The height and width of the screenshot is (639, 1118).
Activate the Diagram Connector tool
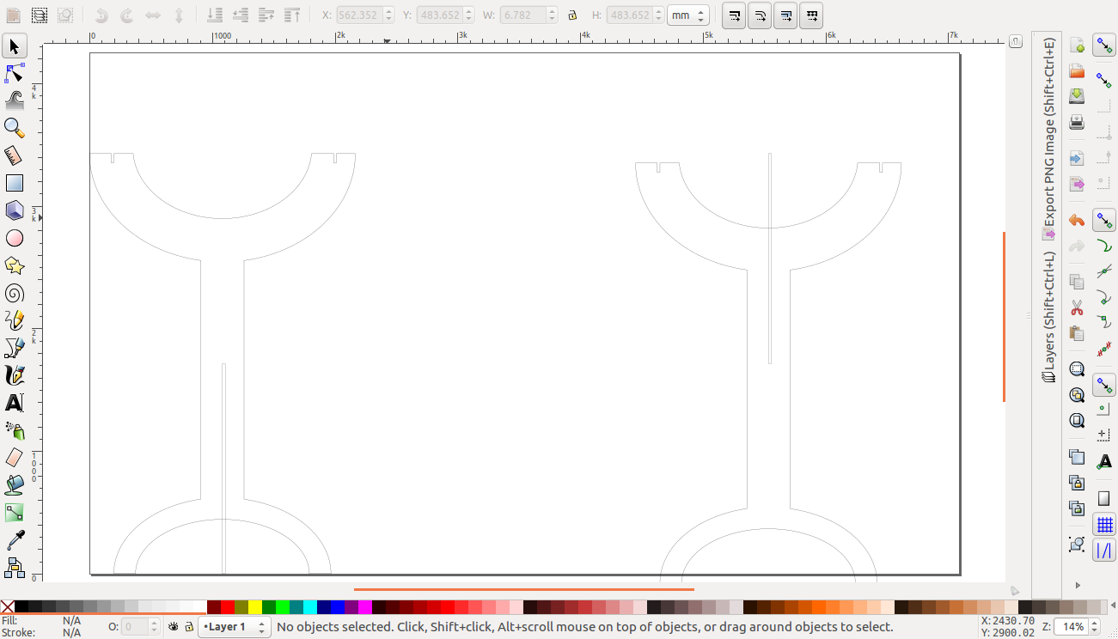pos(15,568)
